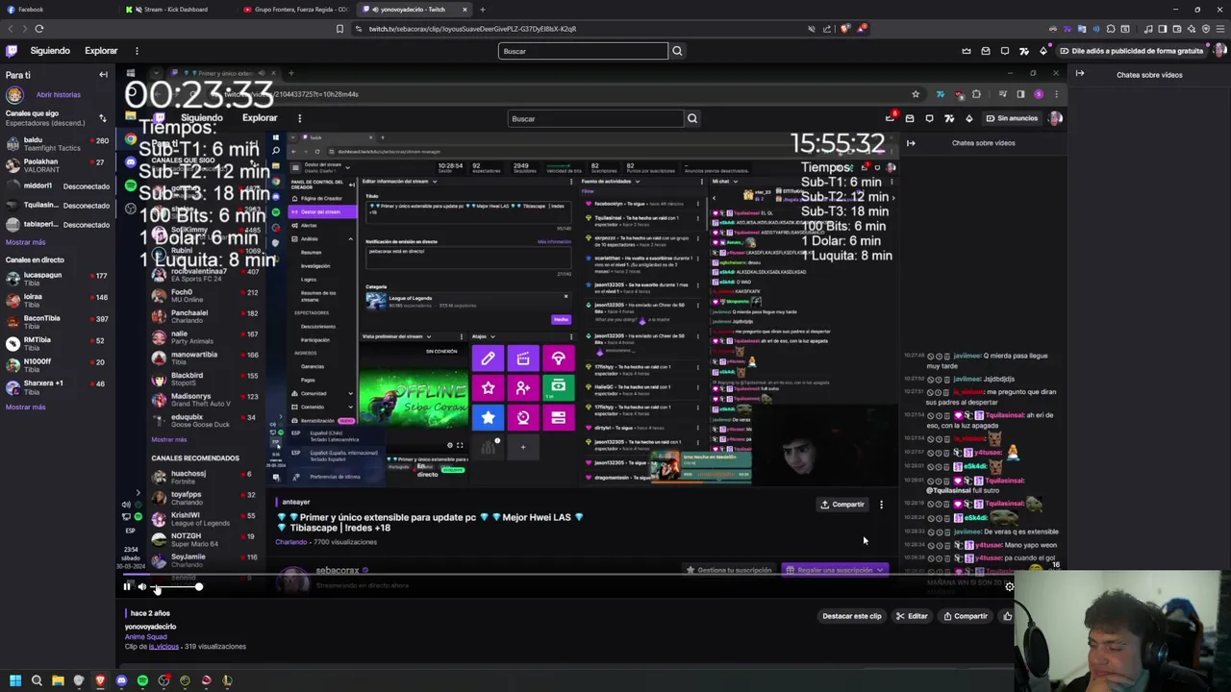Click the twitch.tv clip URL address bar
The width and height of the screenshot is (1231, 692).
577,29
